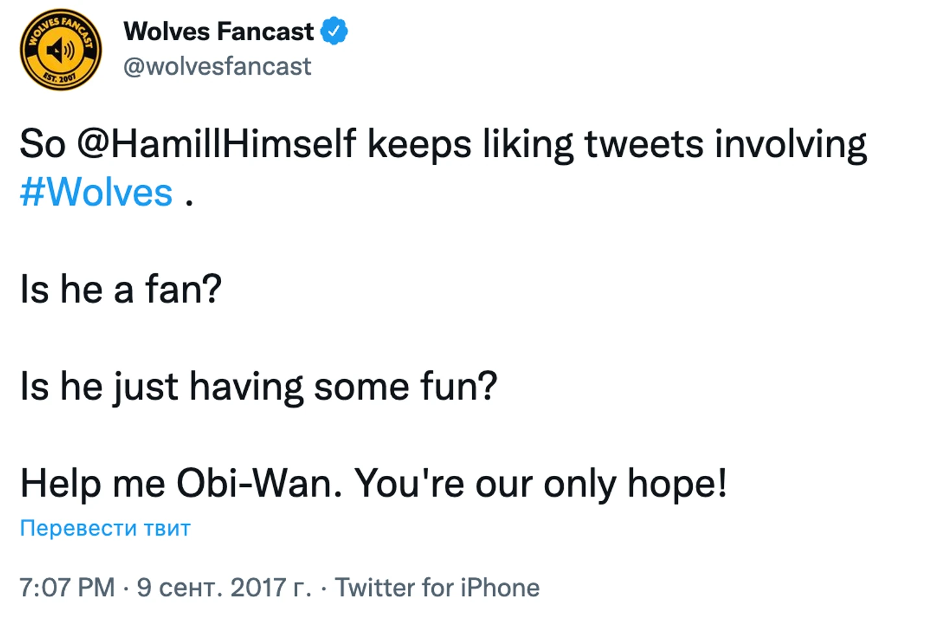Open the @HamillHimself mention
Screen dimensions: 947x629
[x=217, y=143]
